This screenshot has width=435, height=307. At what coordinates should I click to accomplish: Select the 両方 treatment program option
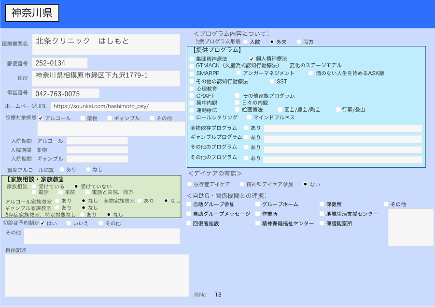299,42
